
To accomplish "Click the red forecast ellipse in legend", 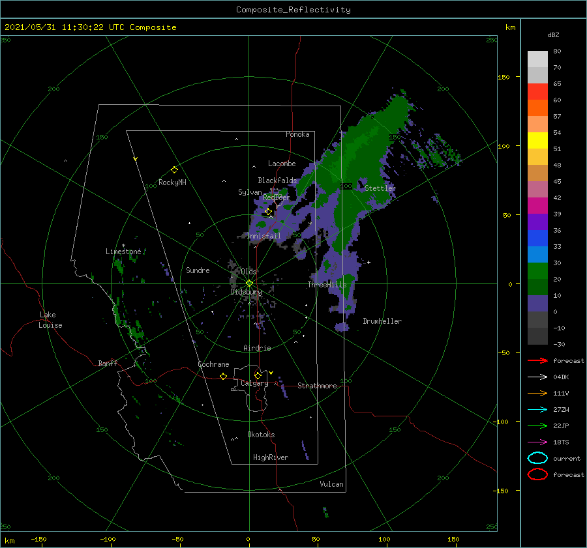I will click(537, 474).
